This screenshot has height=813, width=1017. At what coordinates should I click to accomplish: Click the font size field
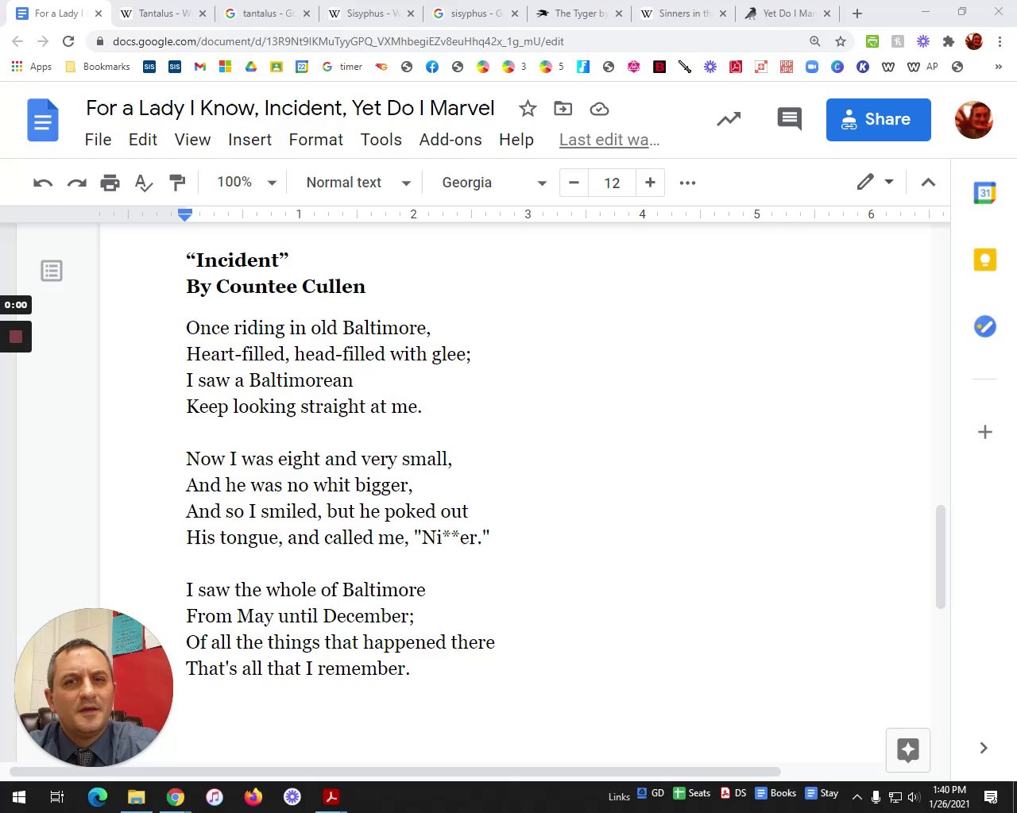pos(612,183)
